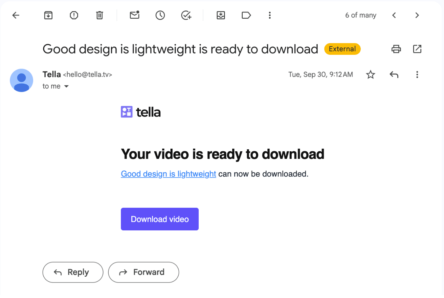Snooze the email
Screen dimensions: 444x298
pos(160,15)
